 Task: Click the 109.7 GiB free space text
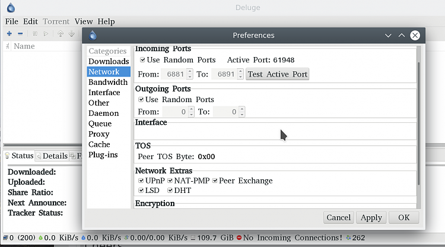215,237
